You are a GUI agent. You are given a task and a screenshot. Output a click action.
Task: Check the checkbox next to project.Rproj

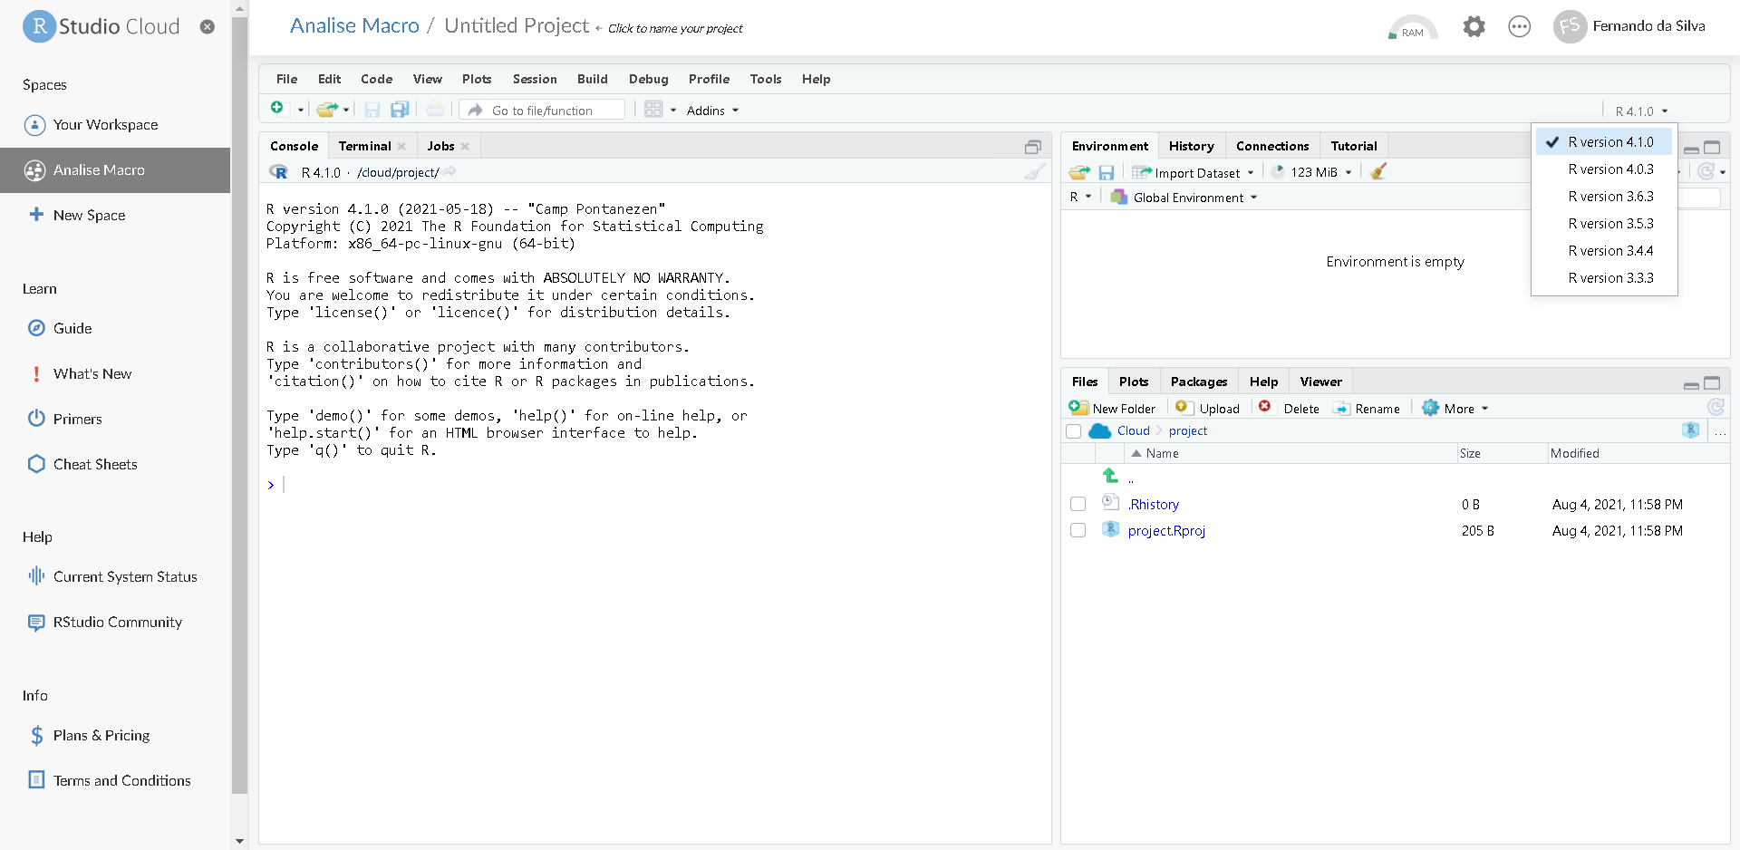pos(1078,531)
